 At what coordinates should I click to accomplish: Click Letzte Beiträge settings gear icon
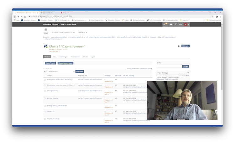click(x=188, y=73)
